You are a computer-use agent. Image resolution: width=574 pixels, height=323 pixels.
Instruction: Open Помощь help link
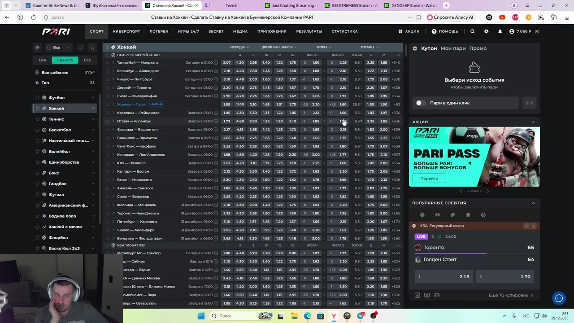click(445, 31)
